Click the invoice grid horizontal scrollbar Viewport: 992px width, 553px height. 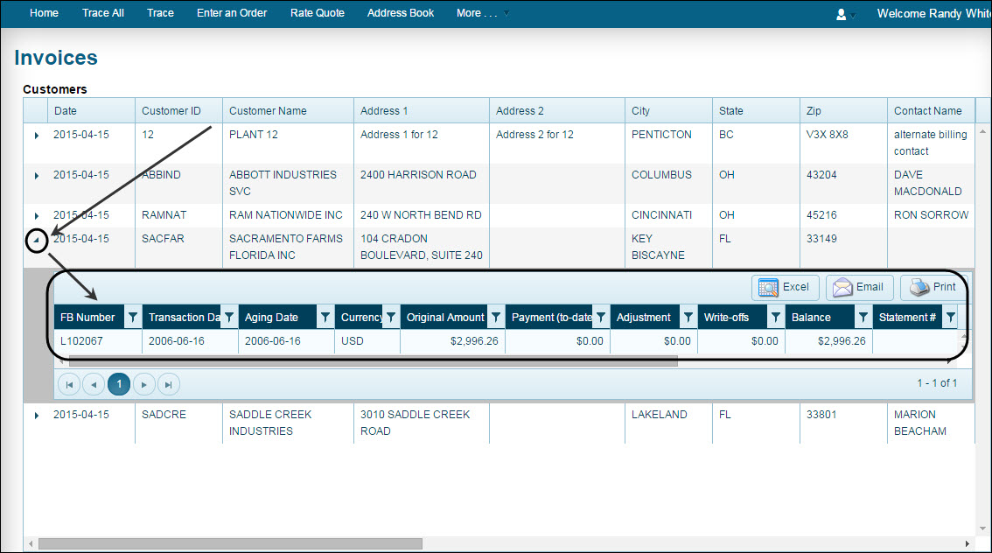374,362
